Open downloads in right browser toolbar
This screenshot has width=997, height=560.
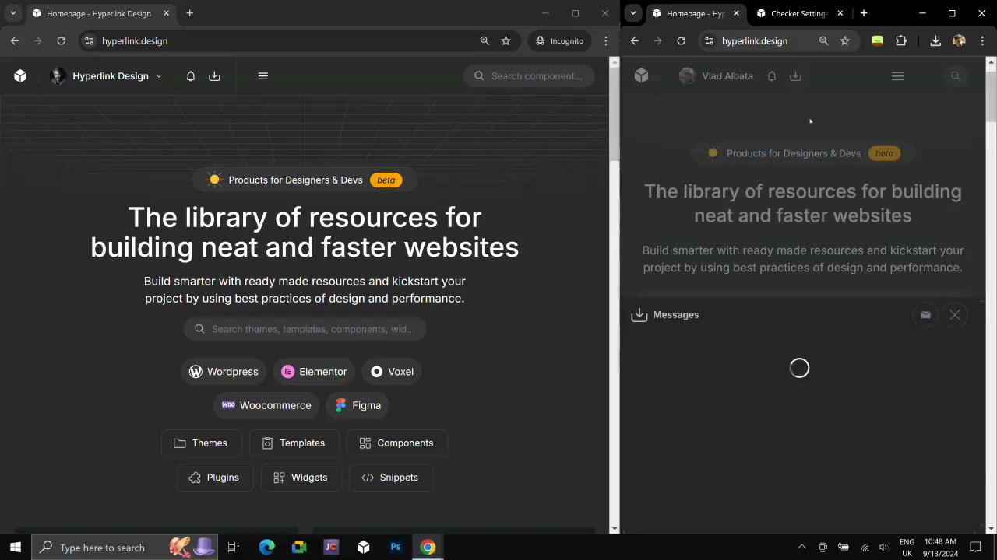(x=935, y=41)
